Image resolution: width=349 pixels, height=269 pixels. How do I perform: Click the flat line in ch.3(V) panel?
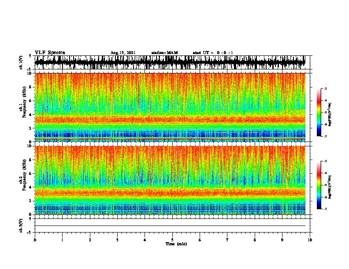(170, 226)
